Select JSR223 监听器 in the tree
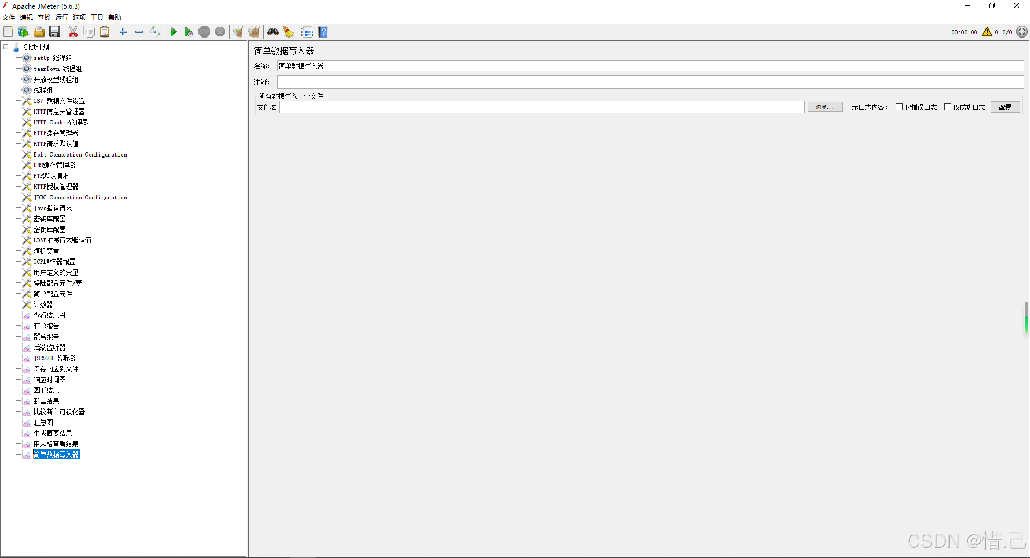Screen dimensions: 1030x558 coord(54,358)
